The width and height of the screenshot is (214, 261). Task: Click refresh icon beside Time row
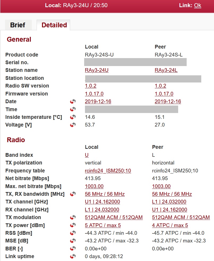(x=73, y=109)
